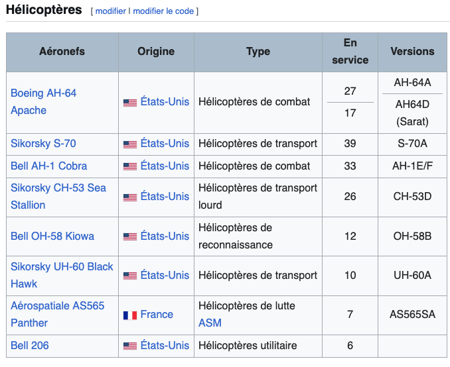Click États-Unis in UH-60 Black Hawk row
This screenshot has width=450, height=367.
click(x=165, y=276)
